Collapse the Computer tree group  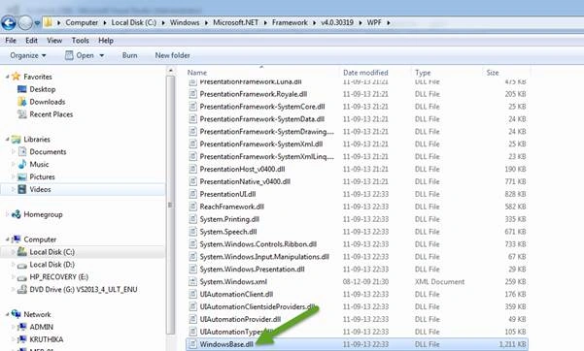(x=7, y=239)
